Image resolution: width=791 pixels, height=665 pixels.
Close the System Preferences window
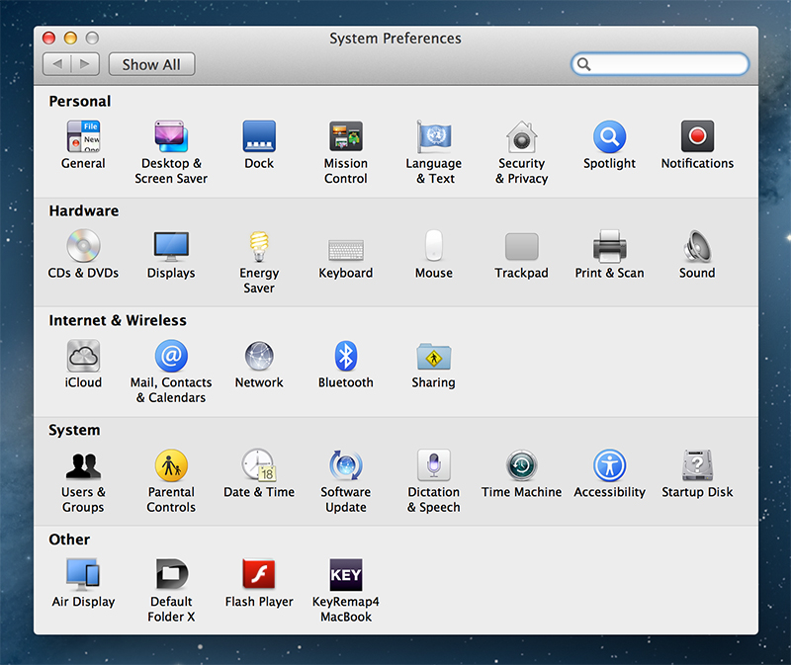48,38
